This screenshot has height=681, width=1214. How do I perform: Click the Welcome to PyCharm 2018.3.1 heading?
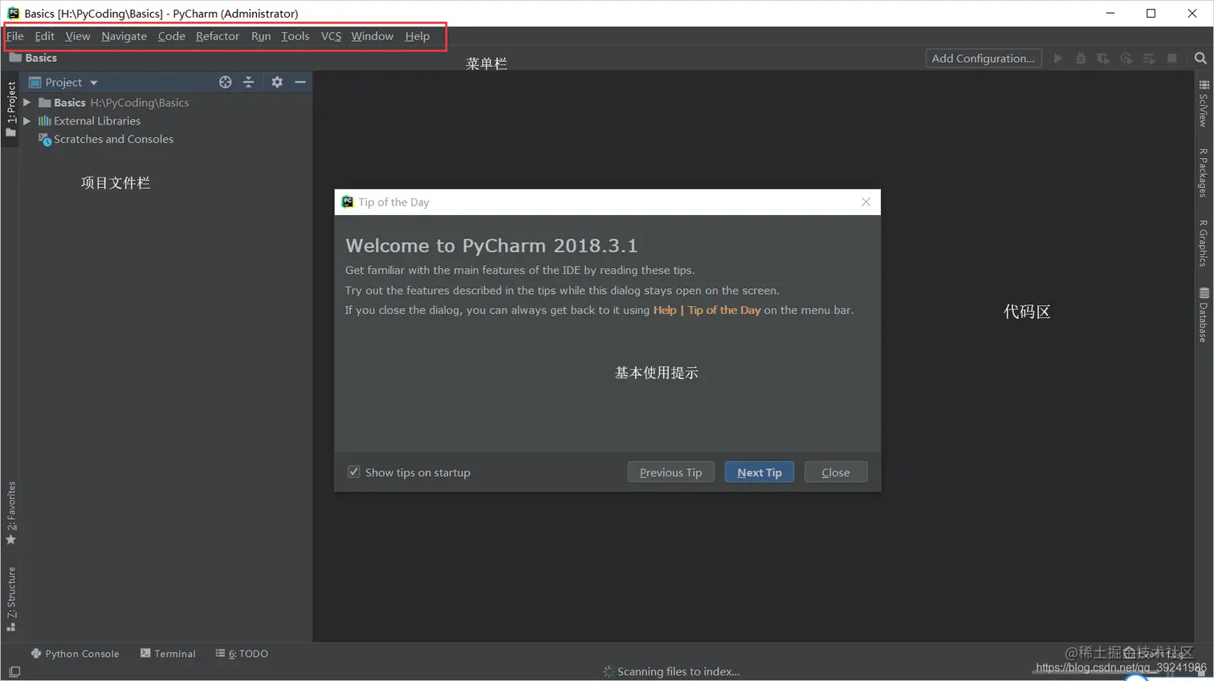coord(491,246)
